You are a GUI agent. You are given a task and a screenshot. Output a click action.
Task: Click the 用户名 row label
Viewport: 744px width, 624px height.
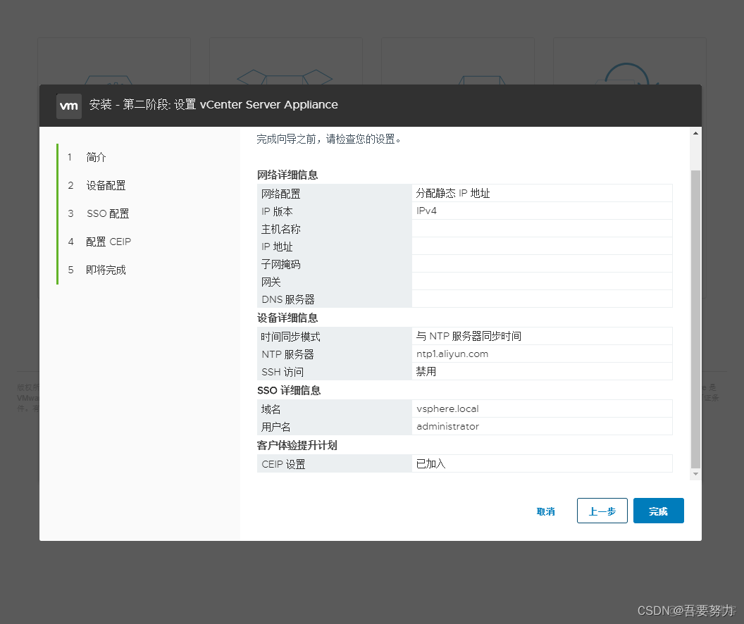275,427
